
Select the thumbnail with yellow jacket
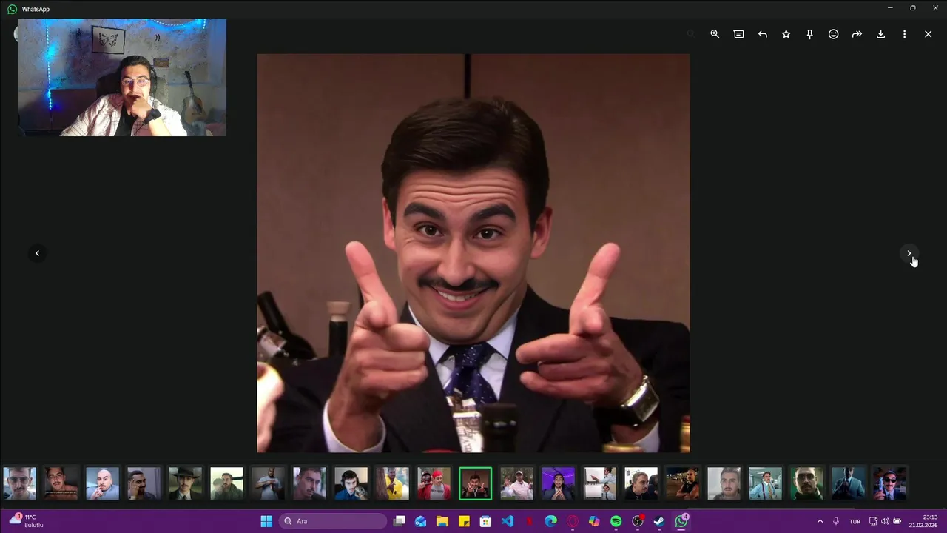pos(392,483)
